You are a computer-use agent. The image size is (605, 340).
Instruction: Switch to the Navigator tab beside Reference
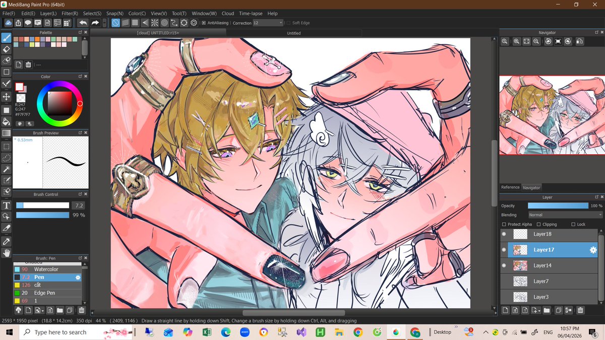pyautogui.click(x=531, y=187)
